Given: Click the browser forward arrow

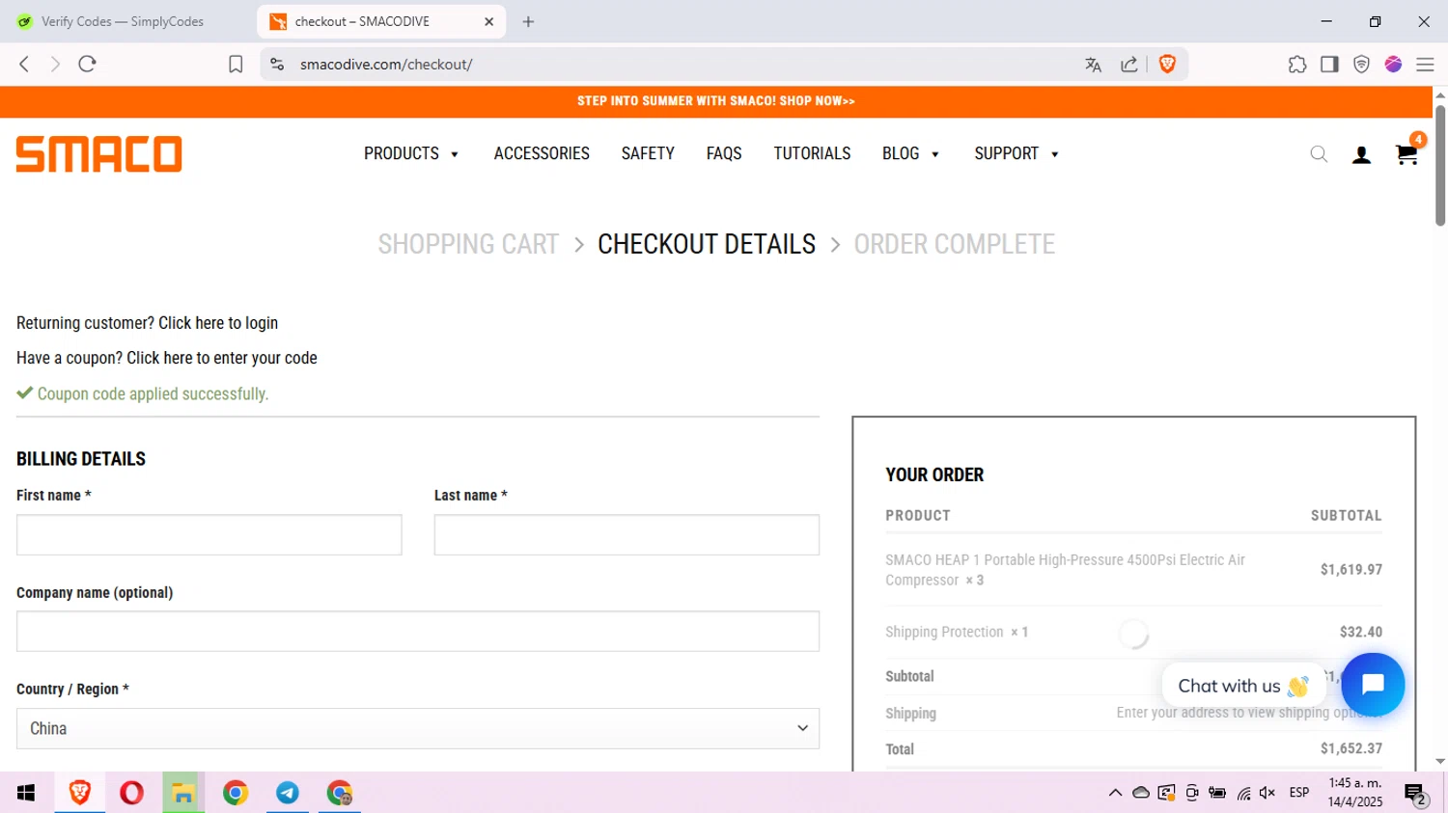Looking at the screenshot, I should point(55,64).
